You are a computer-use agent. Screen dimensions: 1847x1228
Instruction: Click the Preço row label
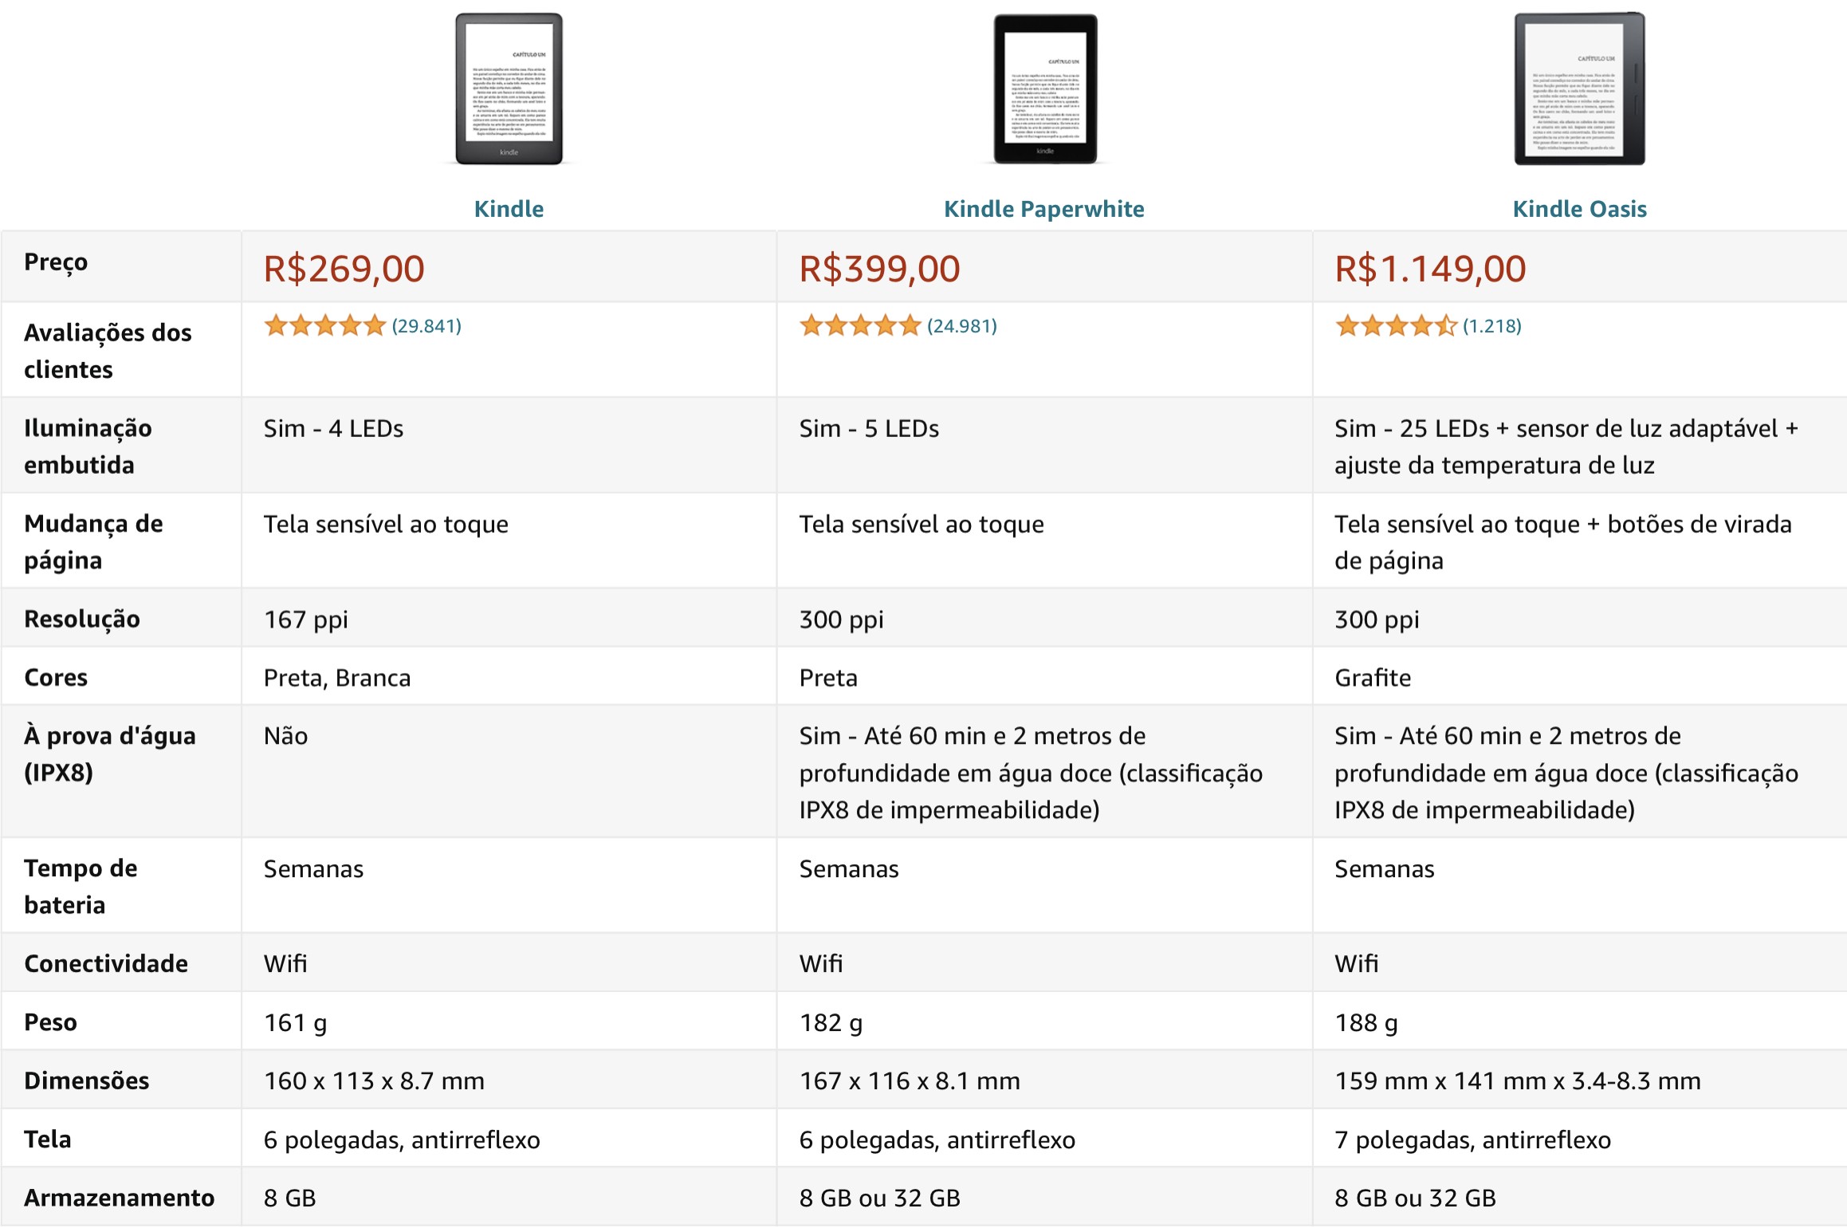pos(56,263)
